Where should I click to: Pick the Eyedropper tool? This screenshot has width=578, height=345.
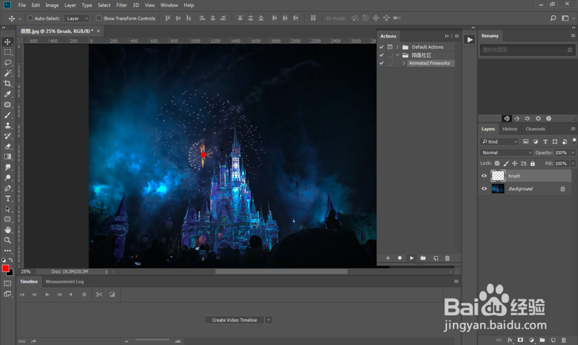pos(8,94)
